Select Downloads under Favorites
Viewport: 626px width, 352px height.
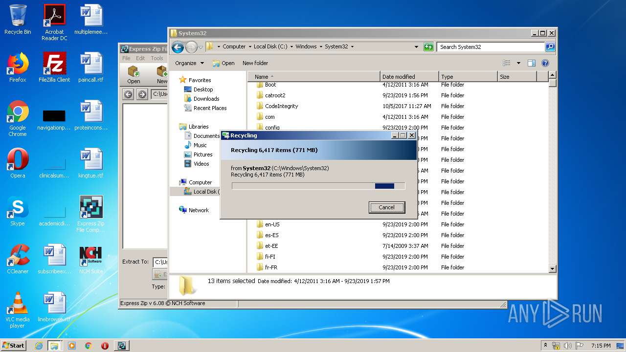(x=206, y=99)
